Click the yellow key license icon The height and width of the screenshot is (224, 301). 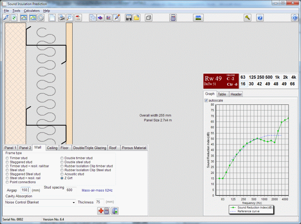click(248, 18)
